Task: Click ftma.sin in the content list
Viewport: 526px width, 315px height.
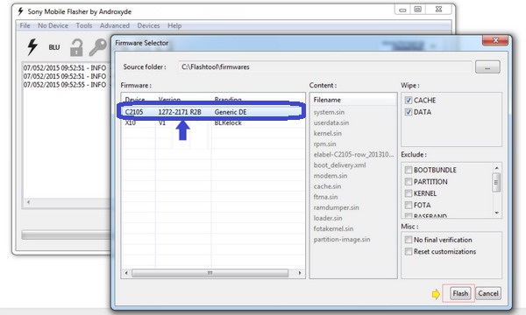Action: [325, 197]
